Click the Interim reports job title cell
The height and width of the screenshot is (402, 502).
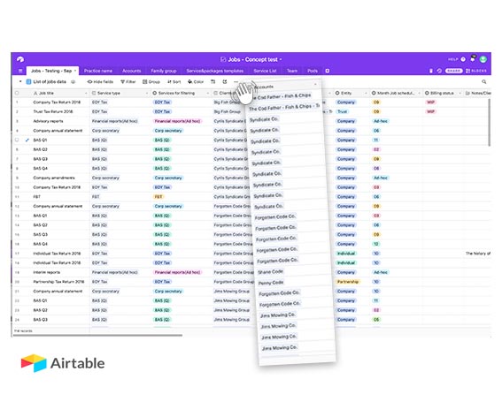[46, 272]
